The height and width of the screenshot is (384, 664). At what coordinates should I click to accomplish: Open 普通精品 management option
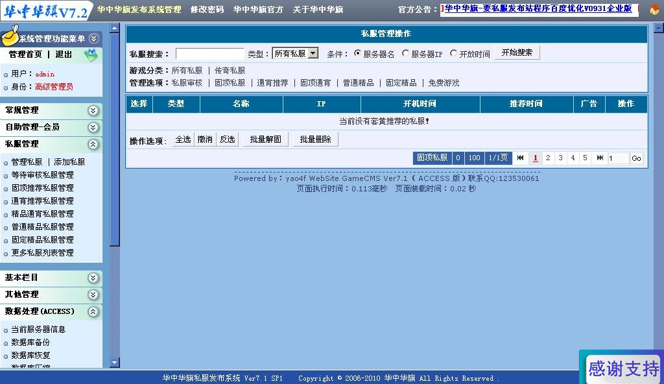point(358,82)
